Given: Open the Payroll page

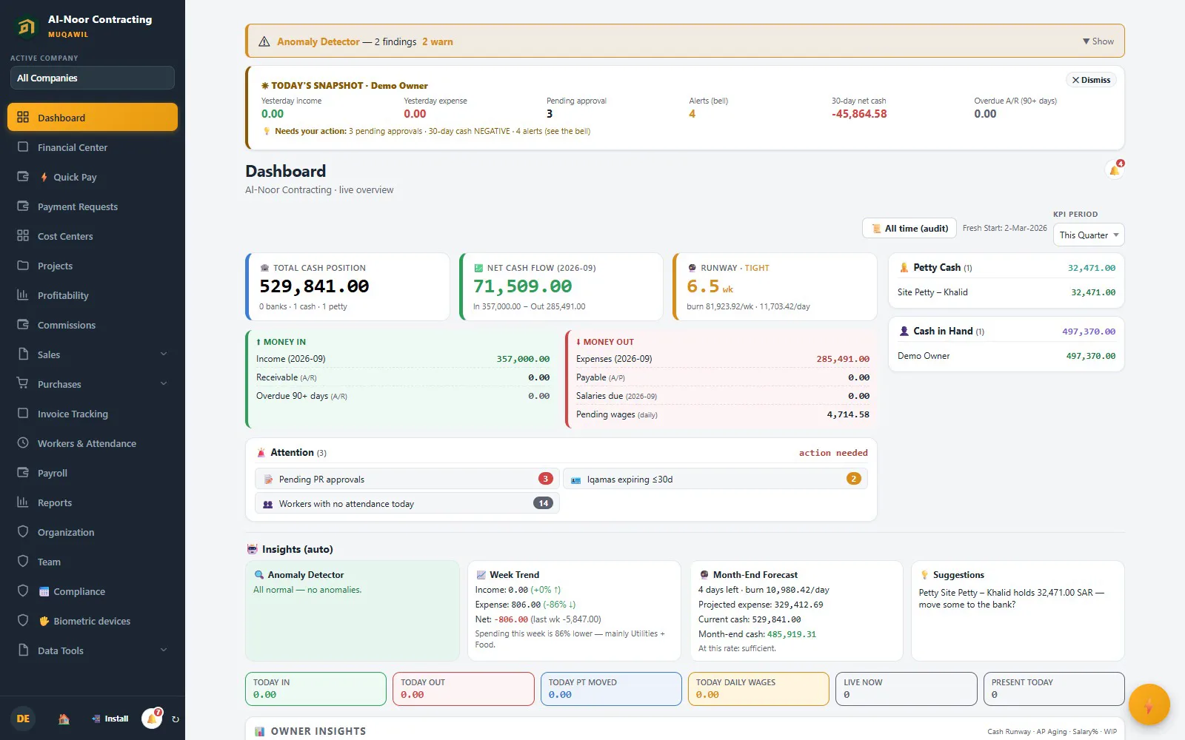Looking at the screenshot, I should pos(93,473).
